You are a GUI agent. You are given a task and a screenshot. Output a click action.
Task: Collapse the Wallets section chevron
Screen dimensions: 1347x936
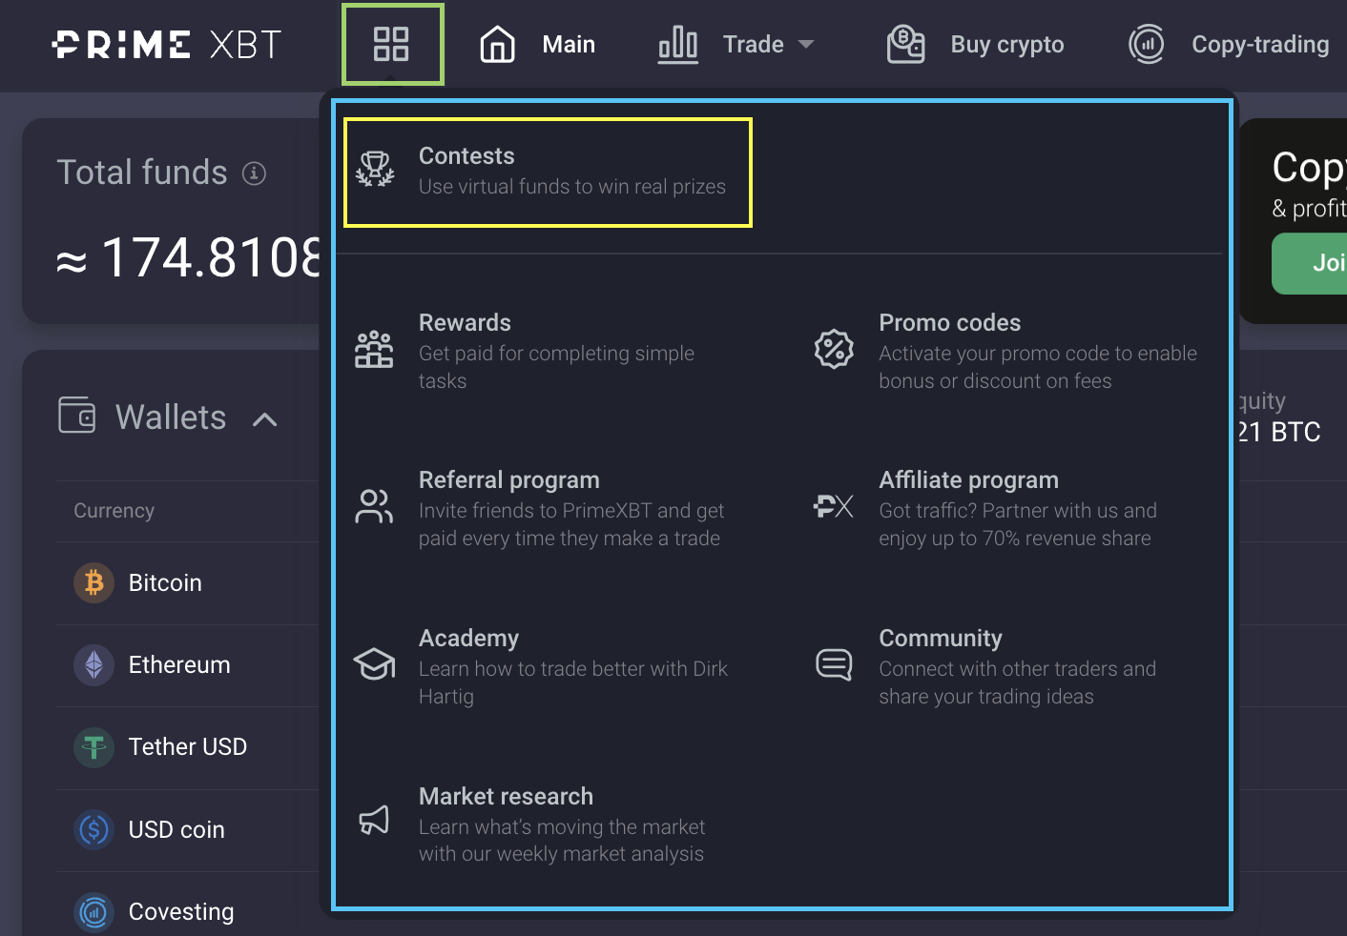click(x=265, y=419)
